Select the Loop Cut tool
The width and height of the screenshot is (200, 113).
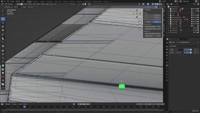pos(3,58)
